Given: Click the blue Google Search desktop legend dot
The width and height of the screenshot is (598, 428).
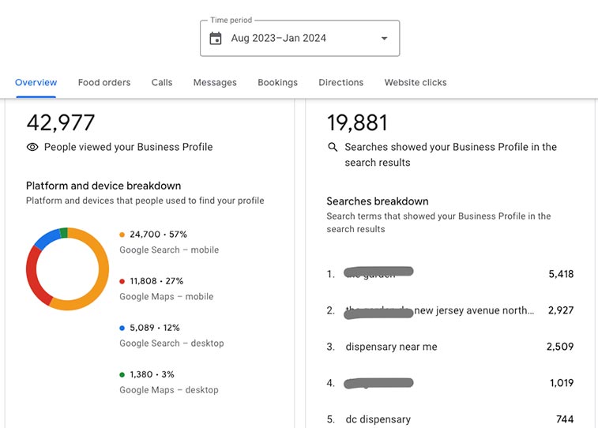Looking at the screenshot, I should [122, 328].
